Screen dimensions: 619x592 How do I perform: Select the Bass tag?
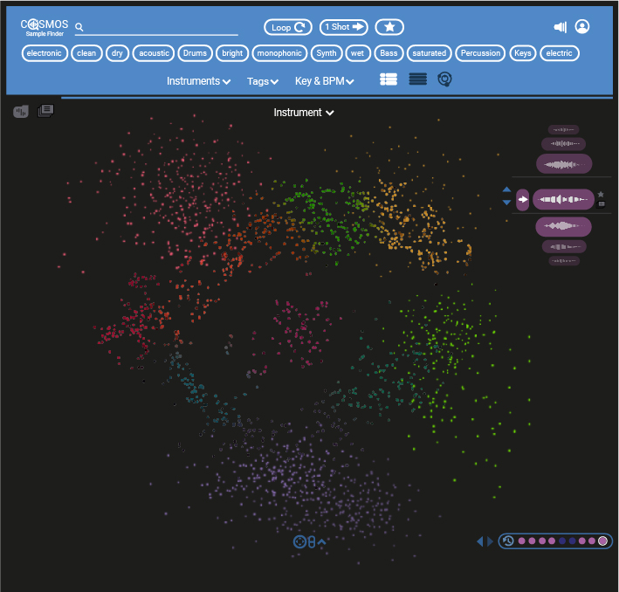(389, 53)
